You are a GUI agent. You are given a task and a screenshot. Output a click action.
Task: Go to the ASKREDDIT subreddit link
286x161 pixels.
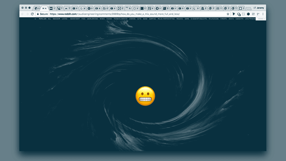coord(75,19)
